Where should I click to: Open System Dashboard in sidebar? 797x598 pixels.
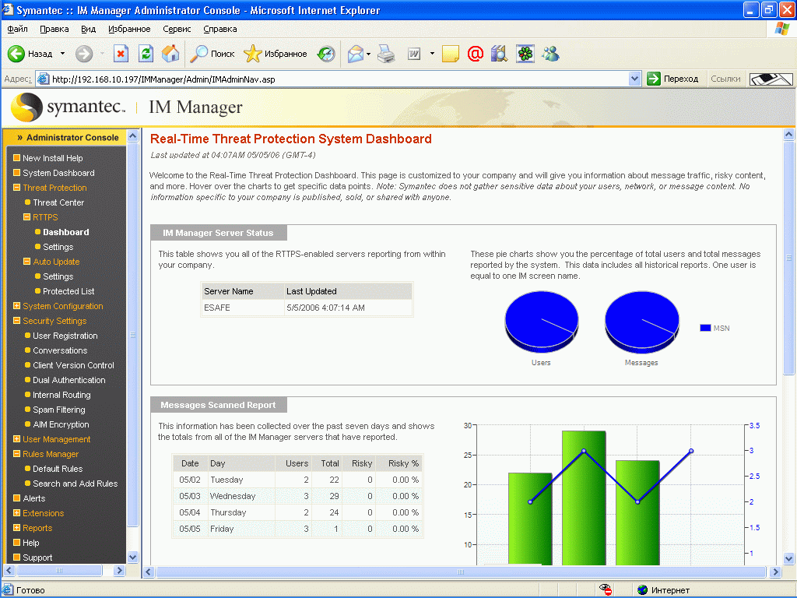[58, 173]
